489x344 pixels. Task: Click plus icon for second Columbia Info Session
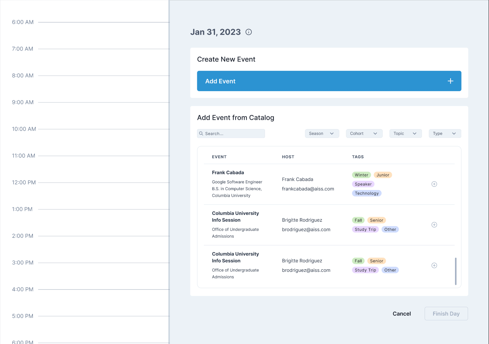click(x=434, y=265)
